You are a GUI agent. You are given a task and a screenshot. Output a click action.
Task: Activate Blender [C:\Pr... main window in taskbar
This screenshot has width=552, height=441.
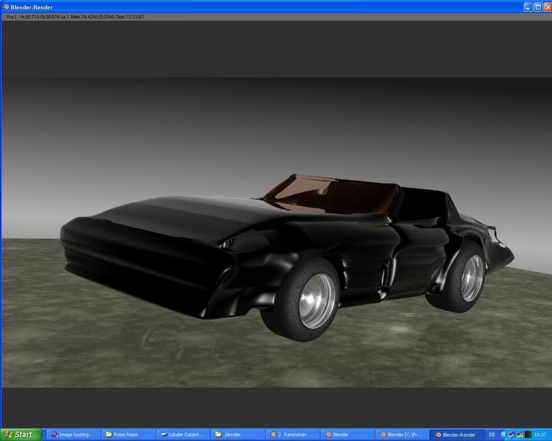(x=400, y=435)
